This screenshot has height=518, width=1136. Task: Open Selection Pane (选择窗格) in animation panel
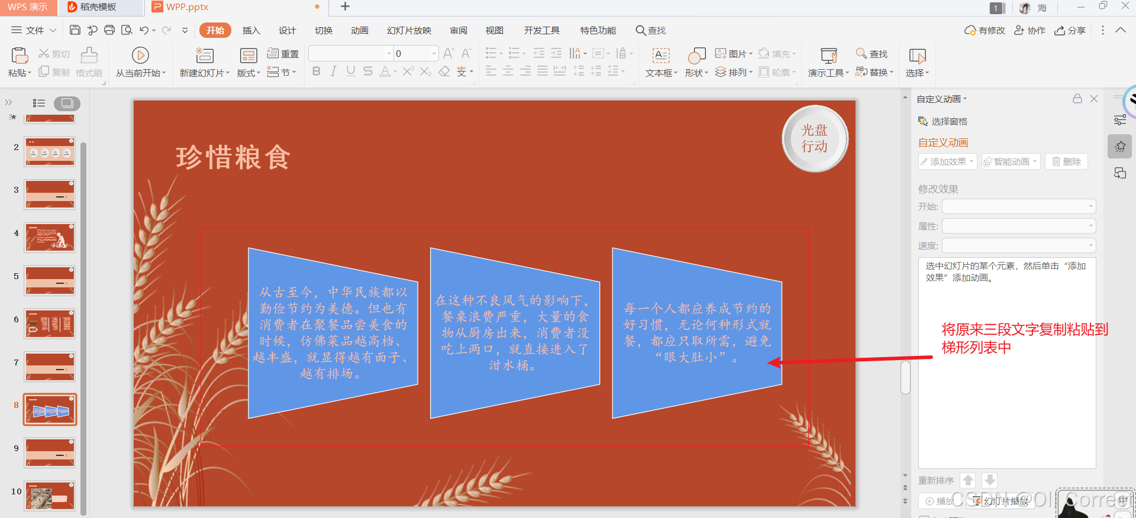[943, 121]
